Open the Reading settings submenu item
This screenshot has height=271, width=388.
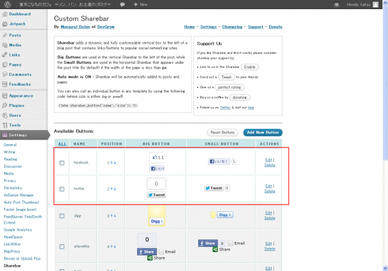[x=10, y=159]
